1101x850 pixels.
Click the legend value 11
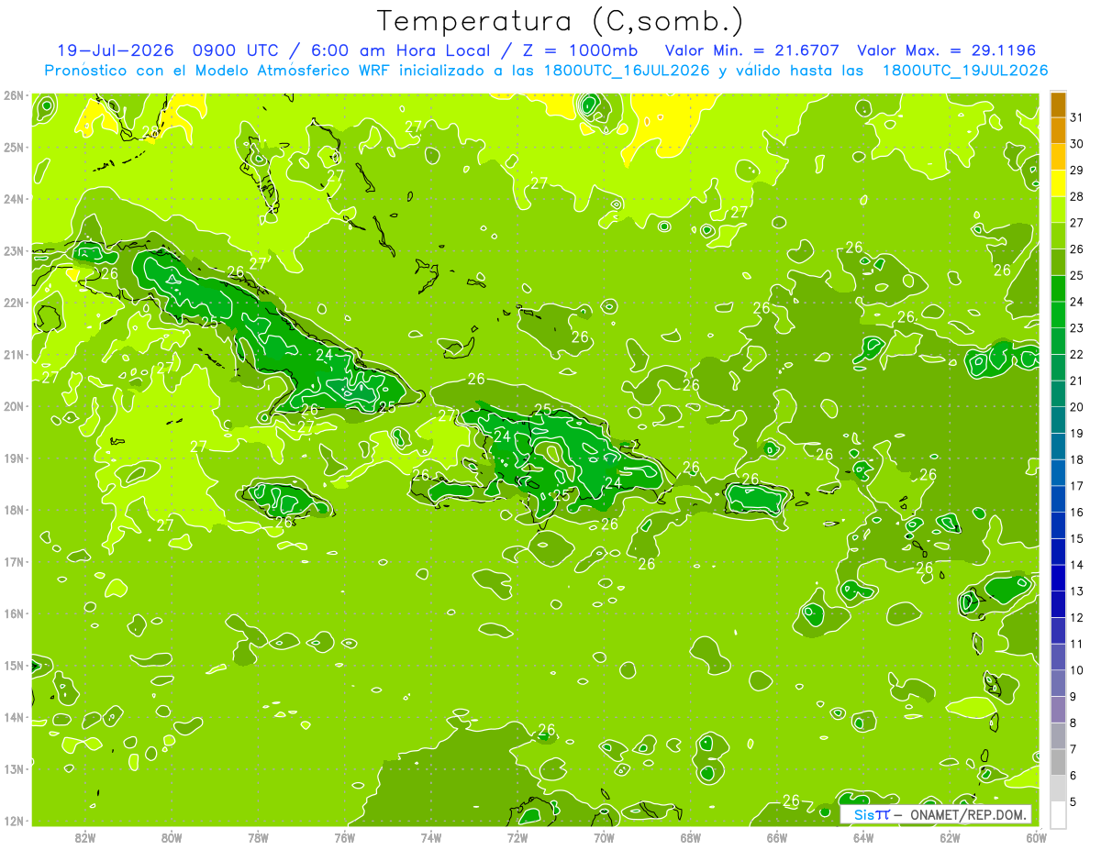(1077, 644)
